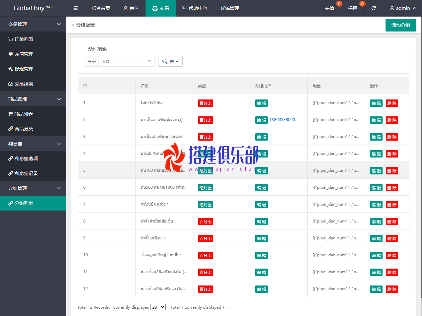Delete group with ID 12

pyautogui.click(x=392, y=289)
